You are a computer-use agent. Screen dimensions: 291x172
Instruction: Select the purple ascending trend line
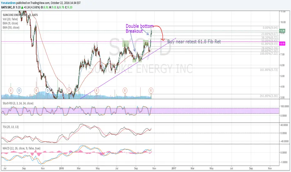128,68
